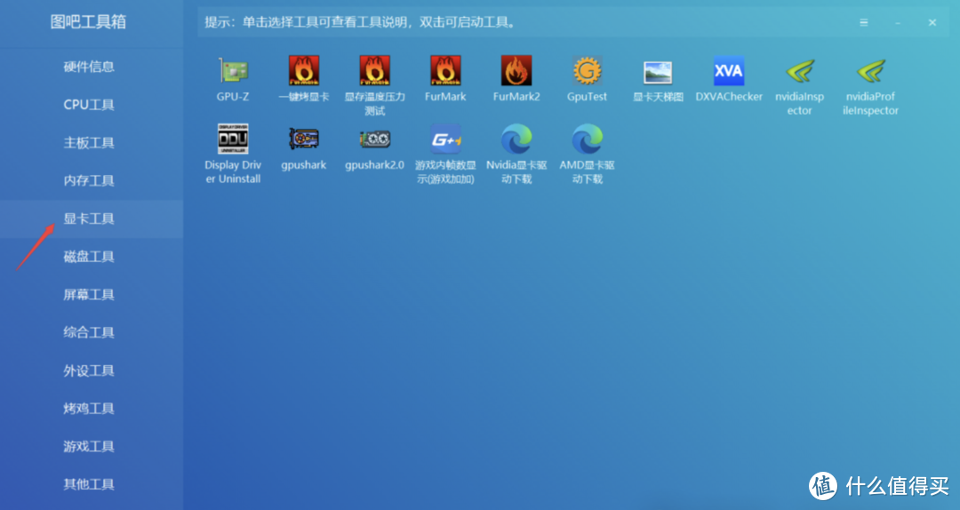Click the GpuTest gear icon
960x510 pixels.
click(x=588, y=71)
